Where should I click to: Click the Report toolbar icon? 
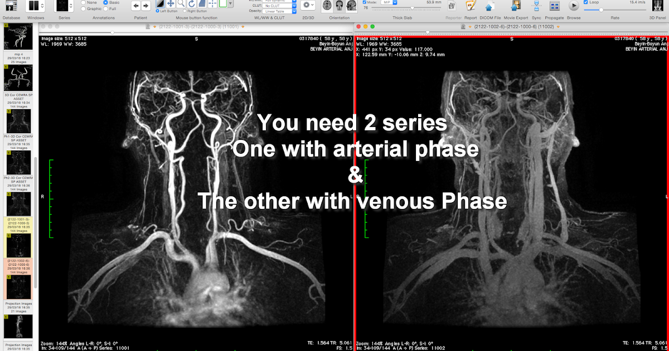click(470, 7)
